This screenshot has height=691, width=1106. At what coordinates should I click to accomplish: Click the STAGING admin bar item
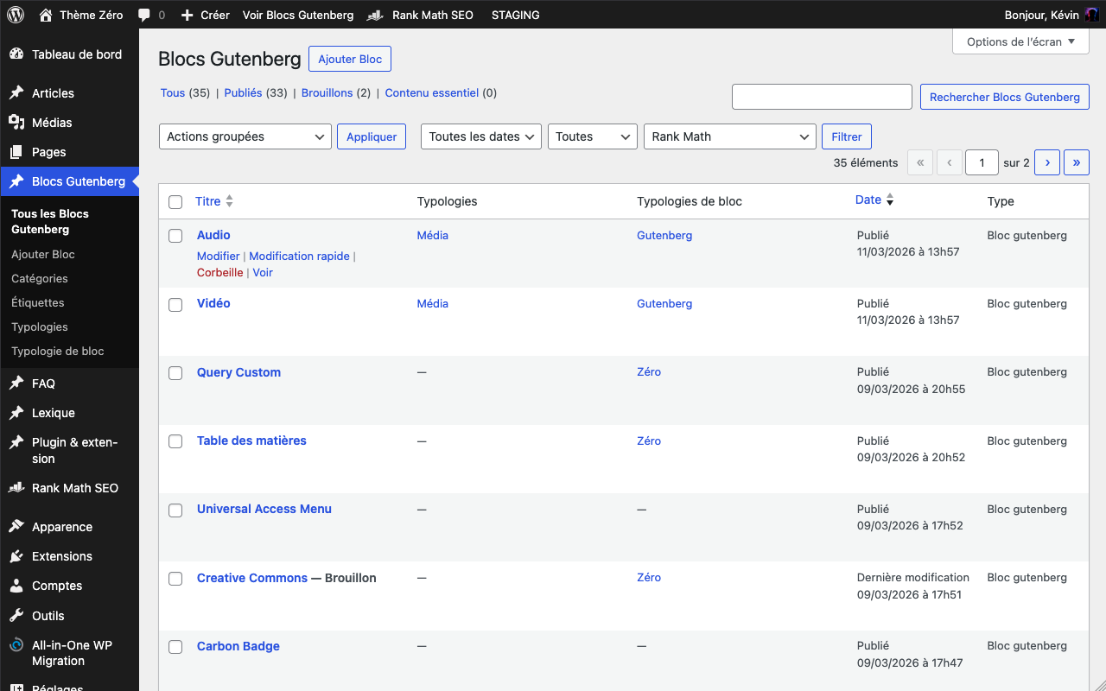tap(515, 15)
